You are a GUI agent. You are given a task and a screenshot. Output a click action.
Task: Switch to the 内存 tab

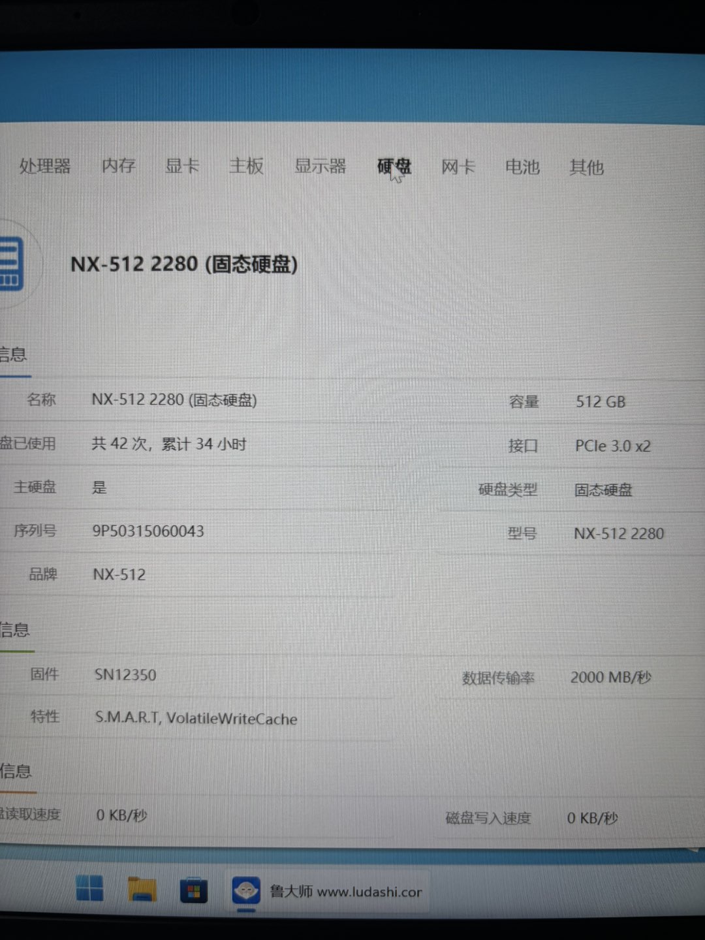click(118, 166)
